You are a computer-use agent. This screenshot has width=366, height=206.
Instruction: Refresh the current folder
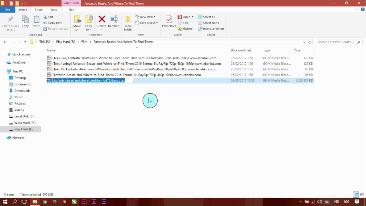click(x=310, y=42)
